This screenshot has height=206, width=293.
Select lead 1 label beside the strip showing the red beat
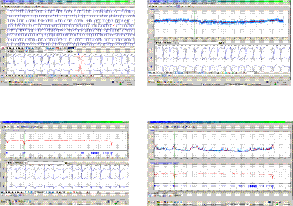click(3, 56)
